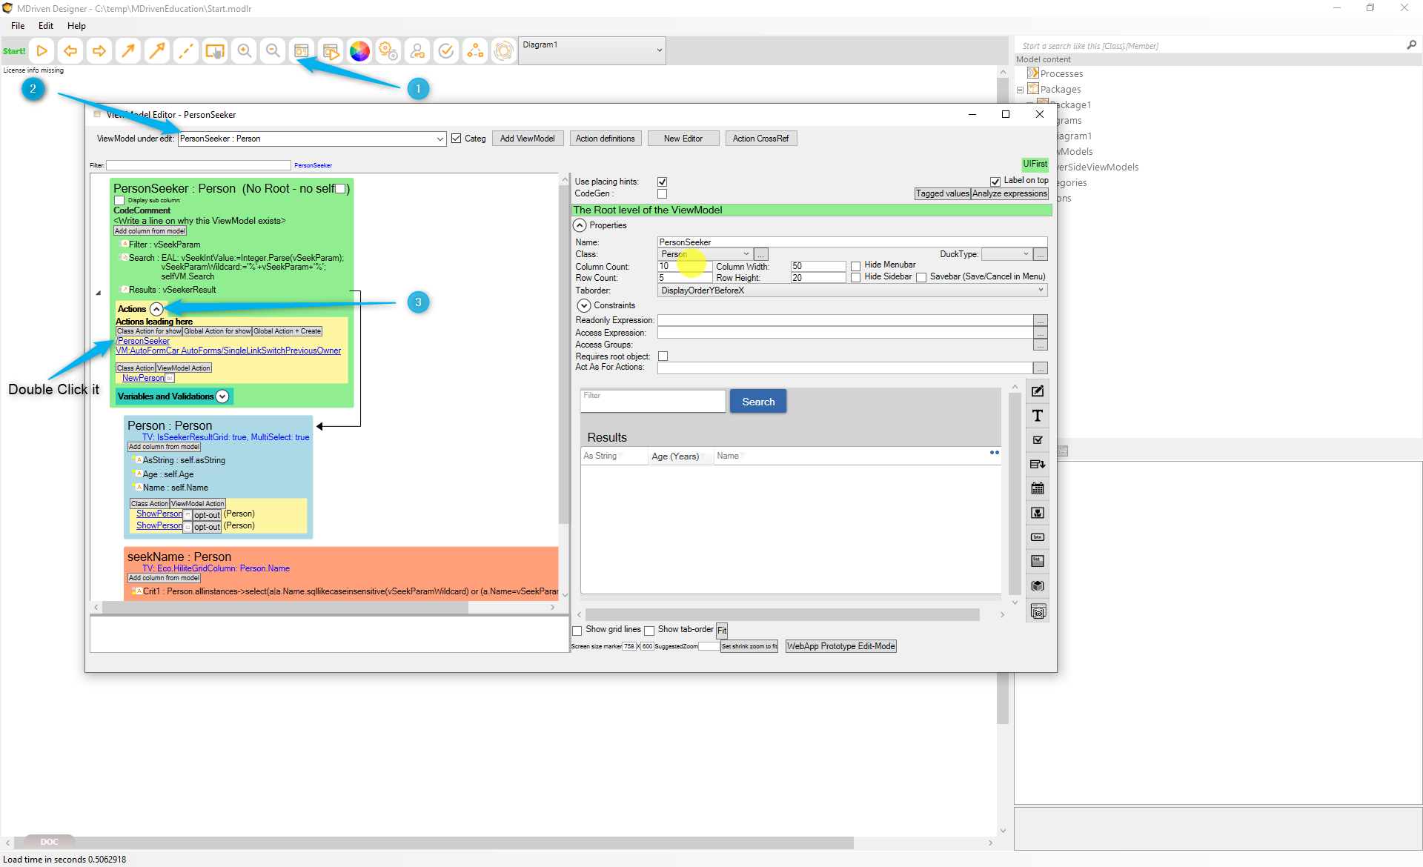Open the color wheel tool

point(359,51)
